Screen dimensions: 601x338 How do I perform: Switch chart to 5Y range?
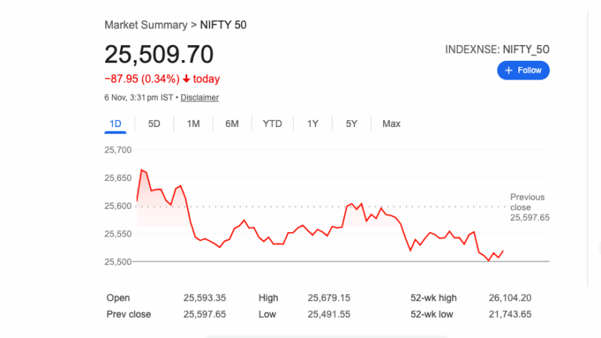[x=352, y=124]
